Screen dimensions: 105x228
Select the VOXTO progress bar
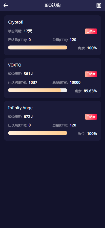[38, 90]
